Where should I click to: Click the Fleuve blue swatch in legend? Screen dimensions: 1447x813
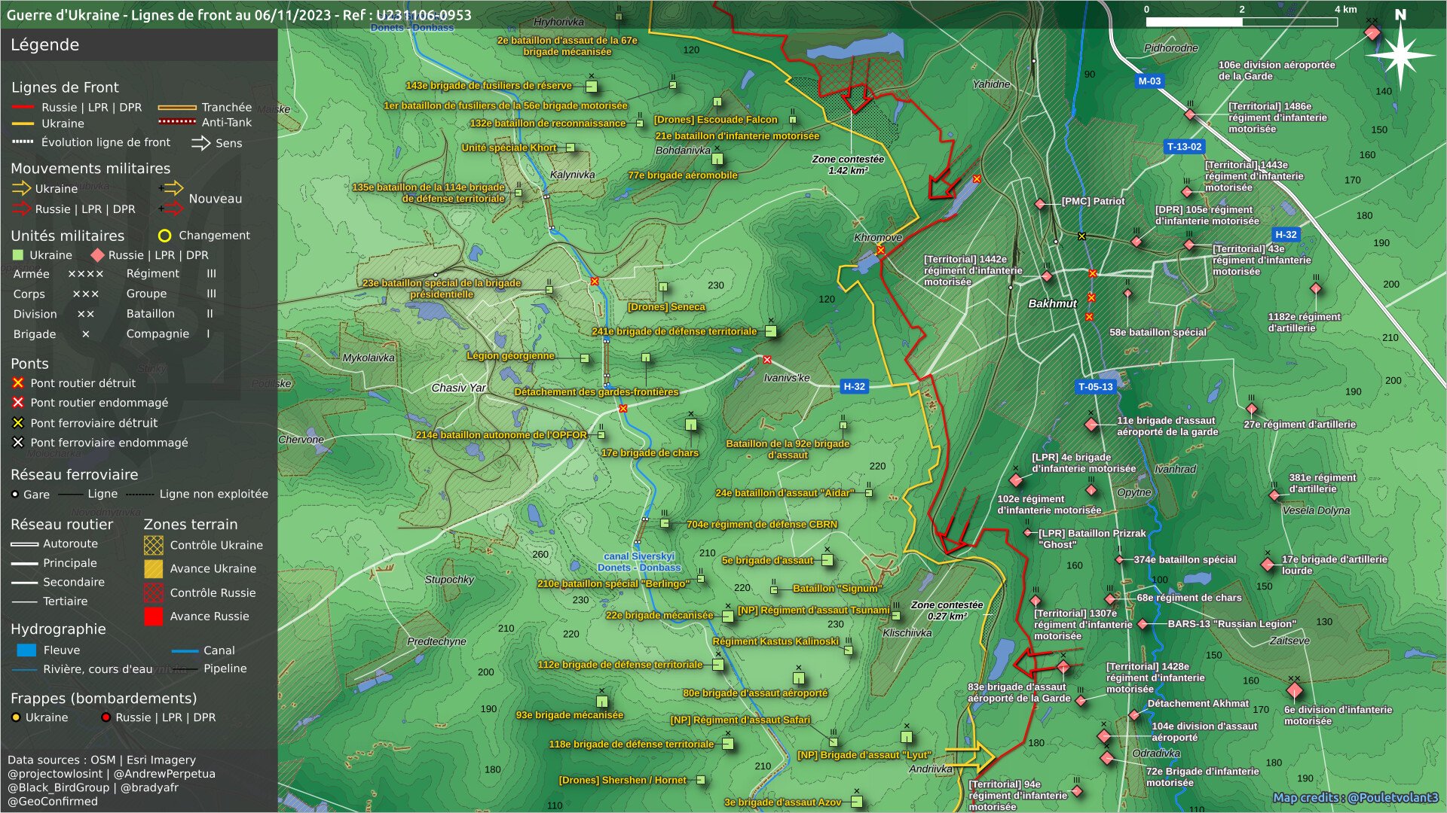[26, 650]
